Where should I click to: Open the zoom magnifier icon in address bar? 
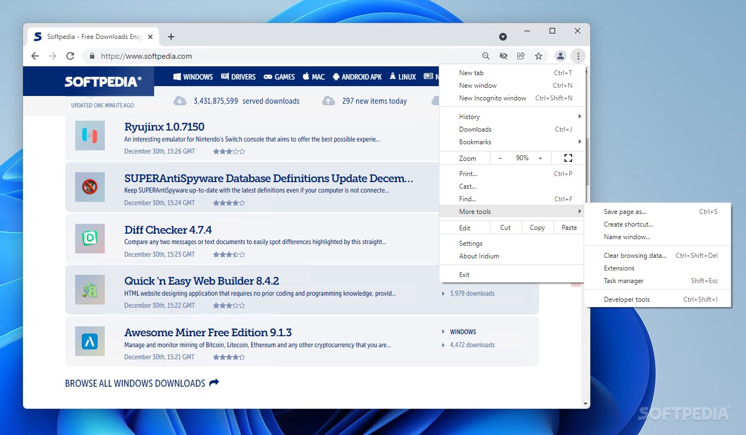pos(486,56)
